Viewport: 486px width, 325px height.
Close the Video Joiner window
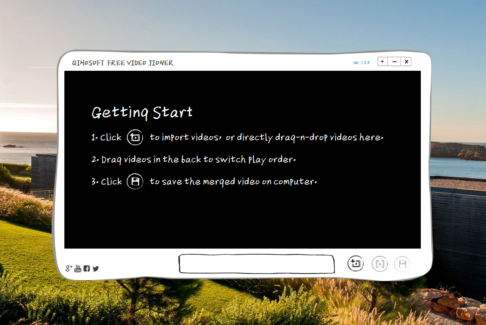pyautogui.click(x=406, y=62)
